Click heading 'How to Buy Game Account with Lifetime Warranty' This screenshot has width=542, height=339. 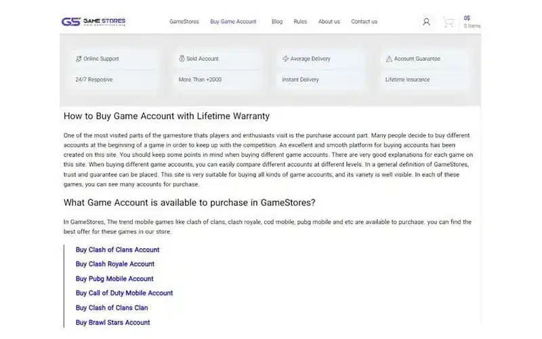click(167, 116)
